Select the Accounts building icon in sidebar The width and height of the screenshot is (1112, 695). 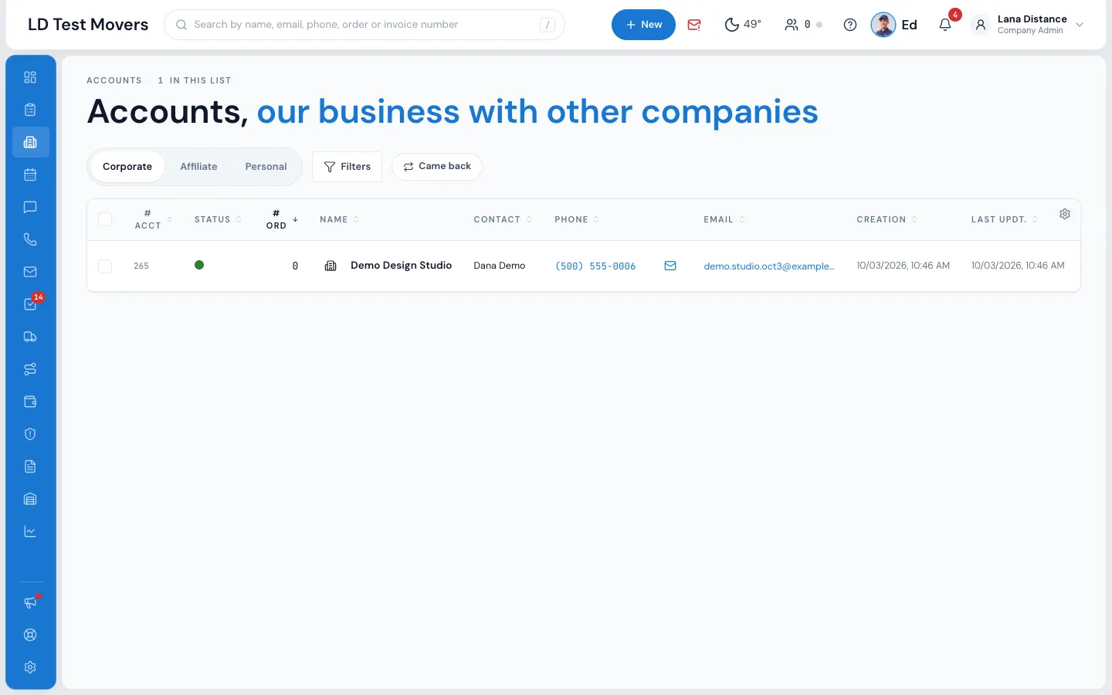point(30,142)
